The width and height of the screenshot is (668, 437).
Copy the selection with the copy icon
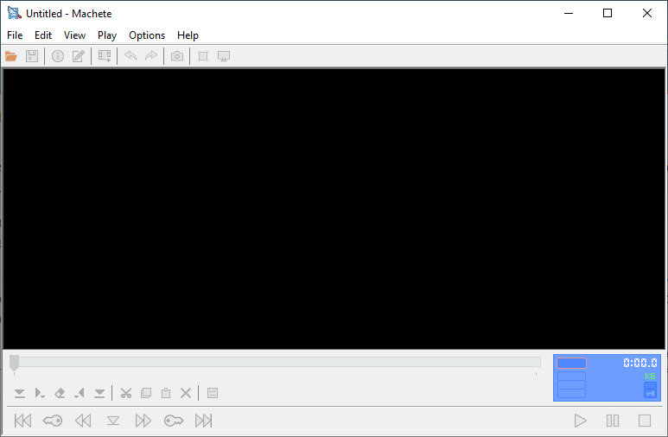tap(146, 393)
